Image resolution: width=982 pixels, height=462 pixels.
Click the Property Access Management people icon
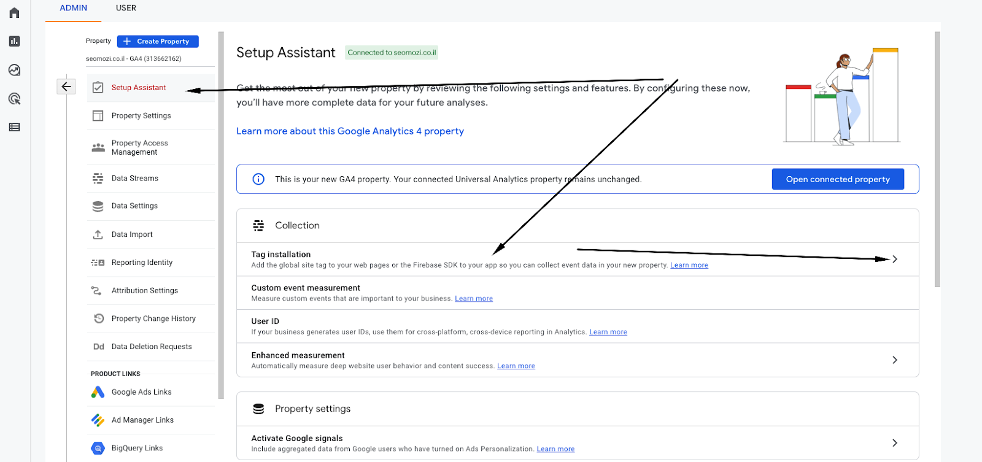click(x=98, y=147)
